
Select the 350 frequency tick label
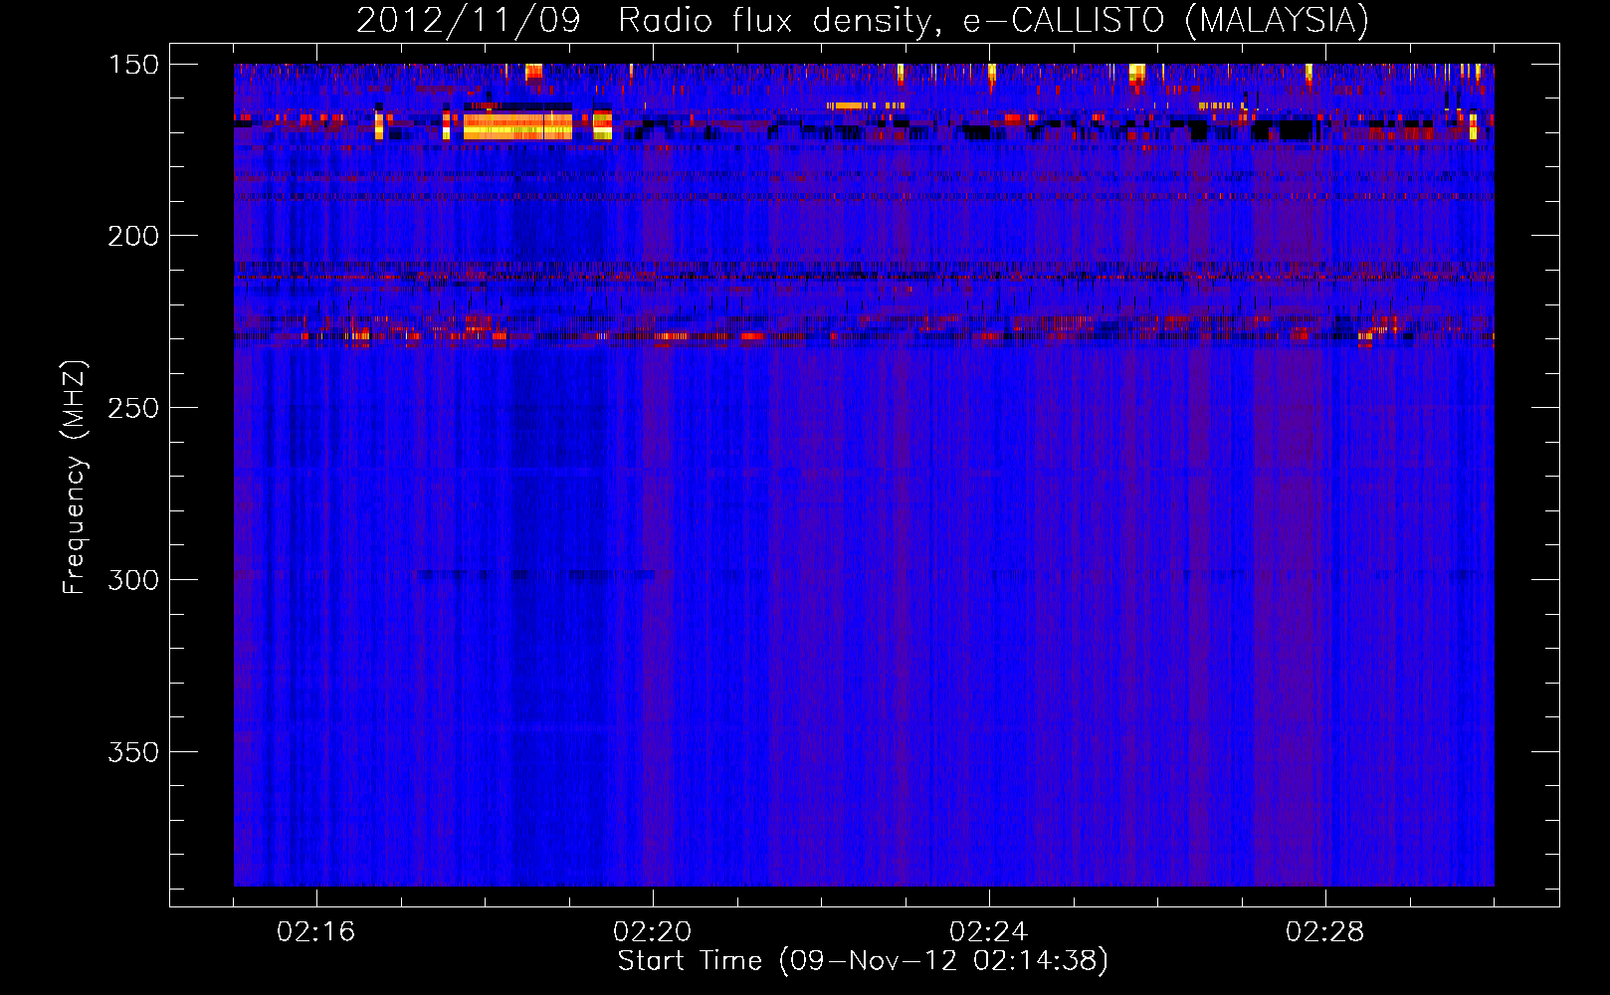coord(133,752)
